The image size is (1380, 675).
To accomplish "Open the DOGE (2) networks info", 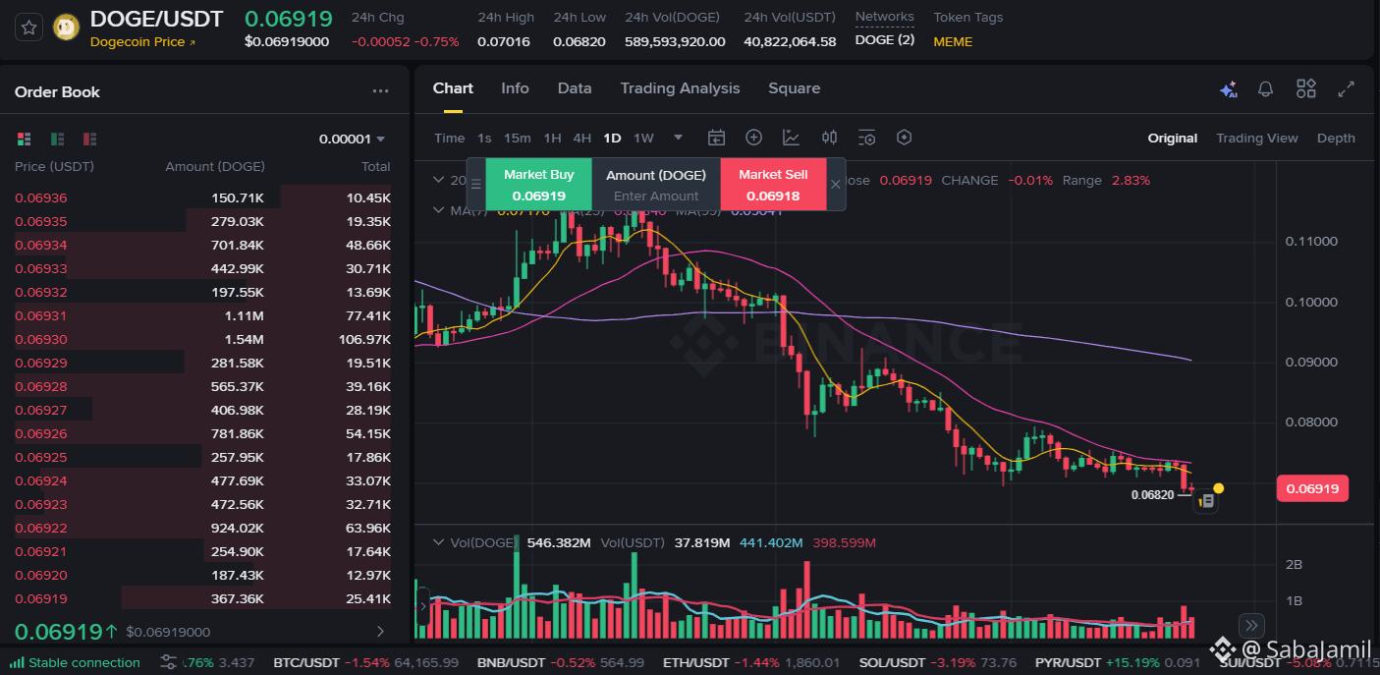I will coord(884,40).
